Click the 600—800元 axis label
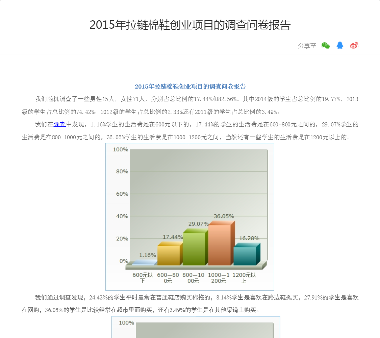 (x=168, y=278)
